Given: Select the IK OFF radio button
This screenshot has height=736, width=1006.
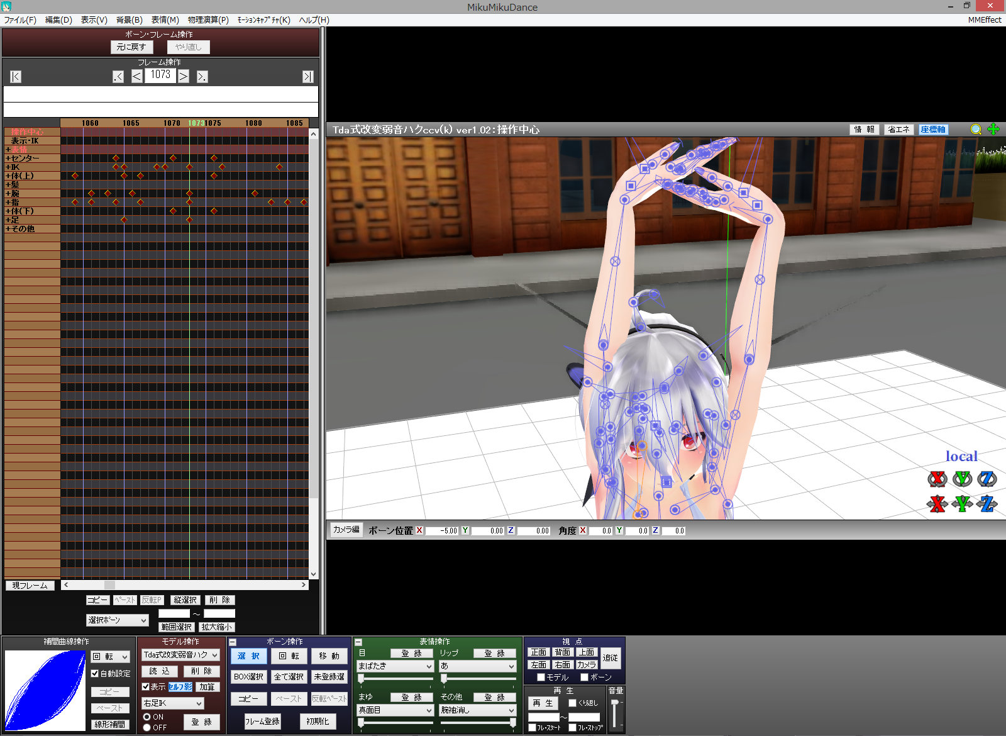Looking at the screenshot, I should [x=146, y=727].
